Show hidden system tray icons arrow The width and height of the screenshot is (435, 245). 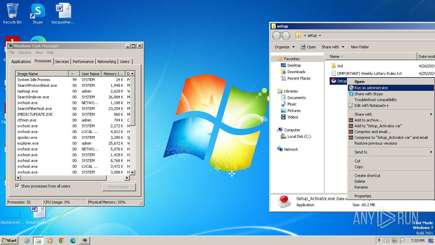click(x=378, y=241)
